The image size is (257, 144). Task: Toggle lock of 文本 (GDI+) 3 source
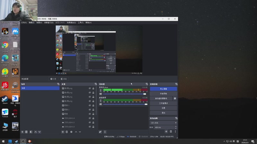(x=93, y=127)
